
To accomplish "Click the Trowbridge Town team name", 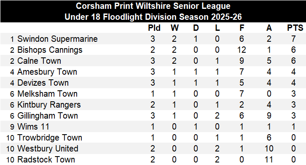I will click(x=50, y=138).
